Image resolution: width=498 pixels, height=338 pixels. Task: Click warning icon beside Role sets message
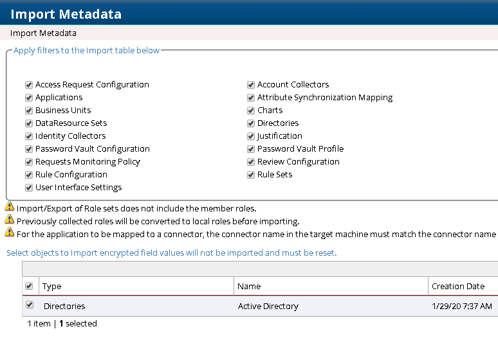point(10,207)
